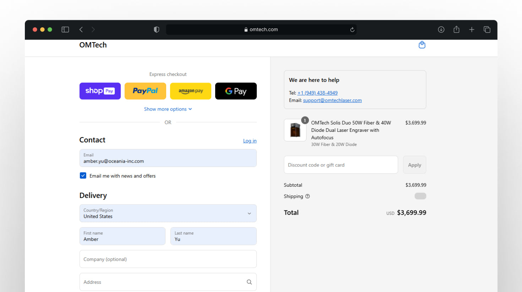
Task: Click the Address input field
Action: click(x=168, y=282)
